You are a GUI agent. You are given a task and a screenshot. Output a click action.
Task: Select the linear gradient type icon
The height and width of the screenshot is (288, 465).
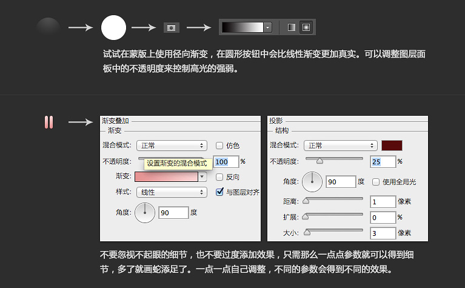click(x=292, y=27)
